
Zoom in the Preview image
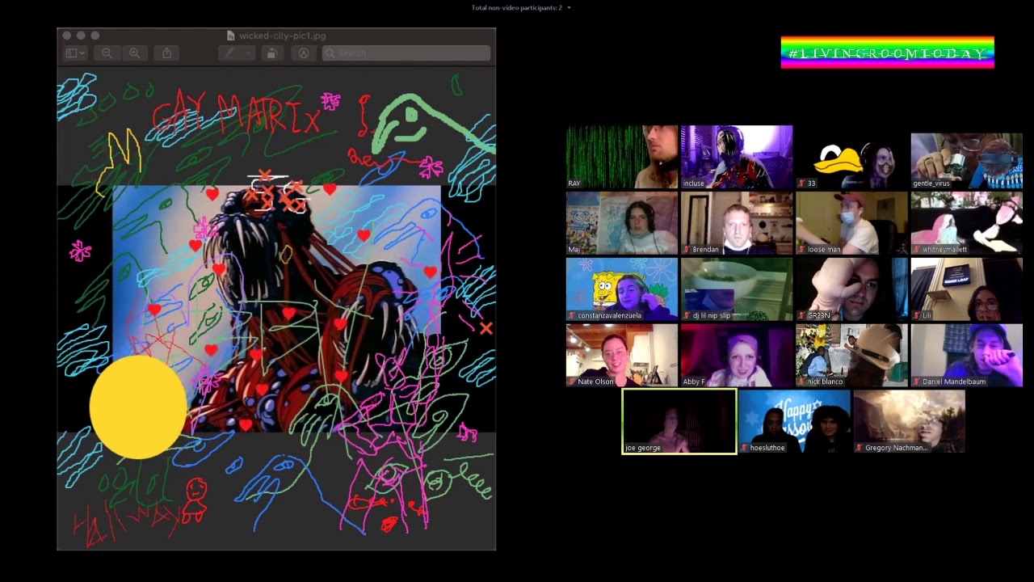(x=134, y=53)
